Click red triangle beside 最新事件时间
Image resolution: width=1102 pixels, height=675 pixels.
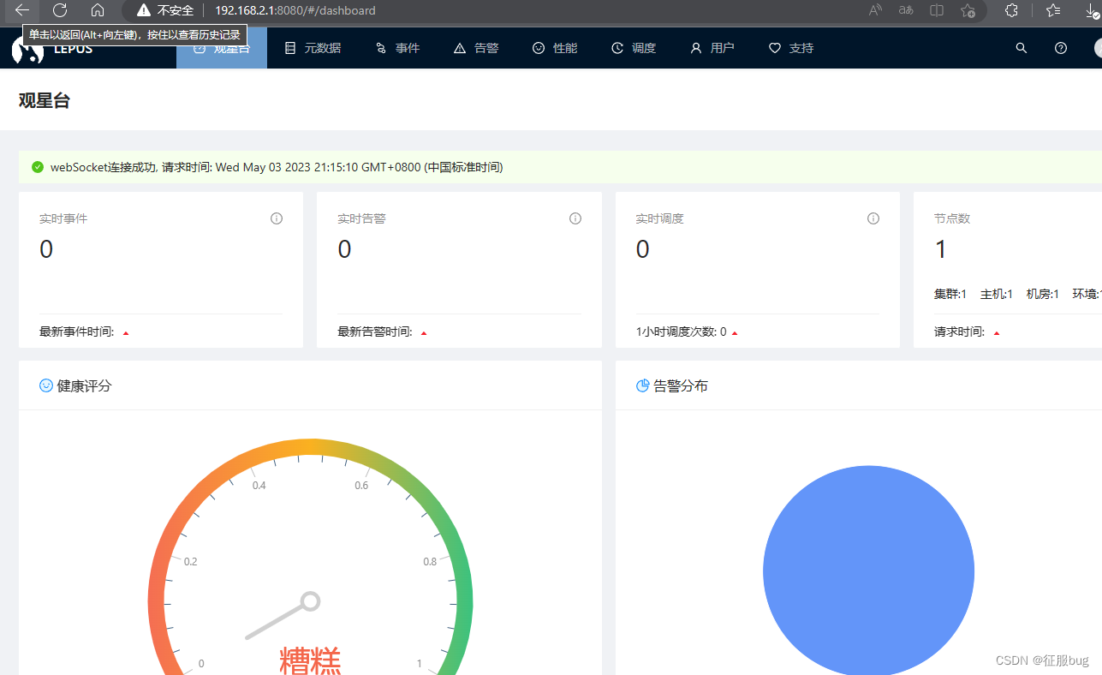(126, 332)
